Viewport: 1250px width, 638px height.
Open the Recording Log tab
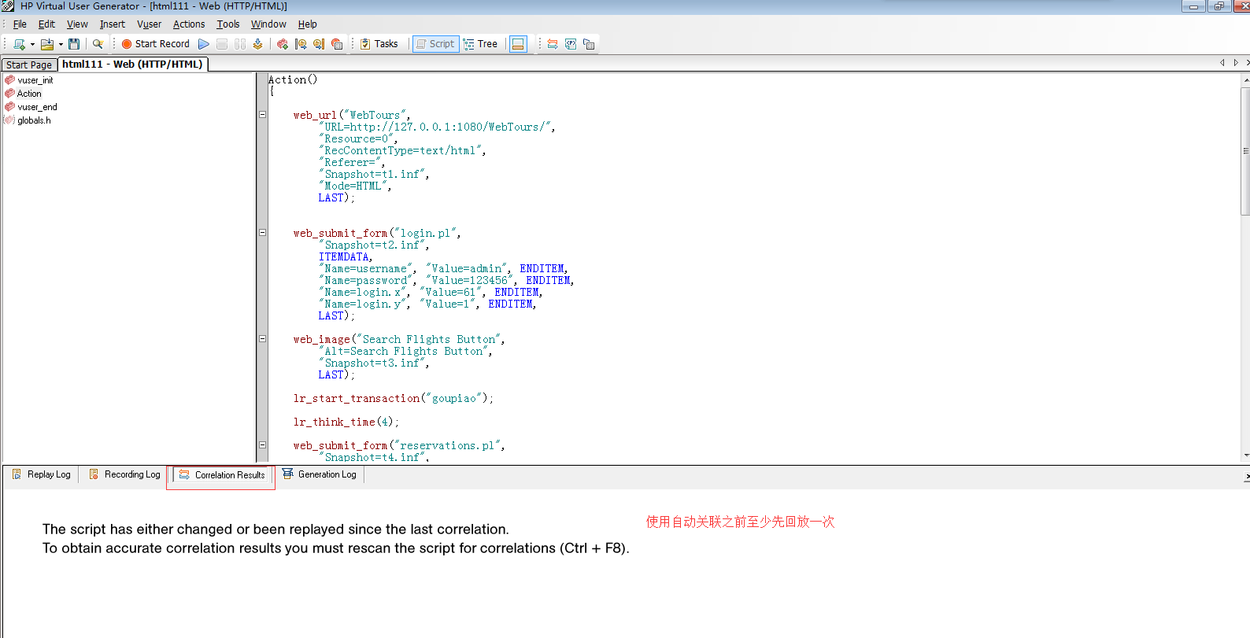point(124,474)
